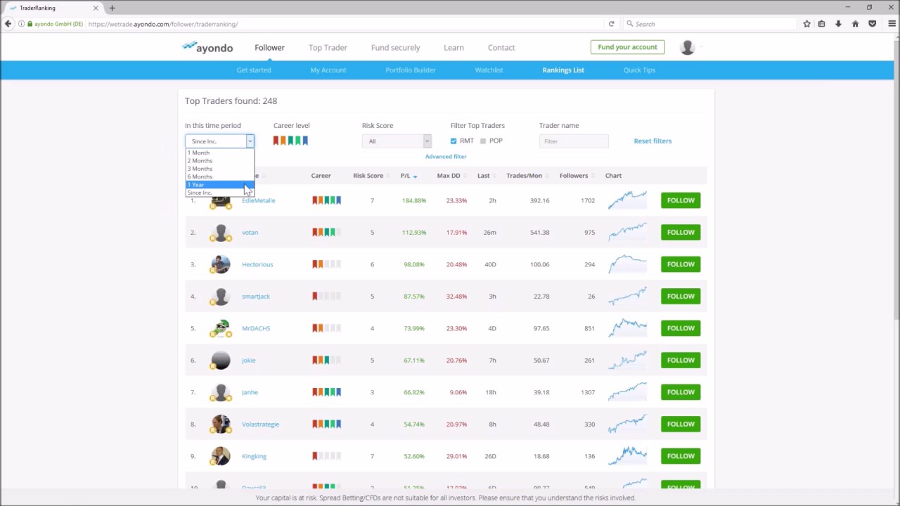The width and height of the screenshot is (900, 506).
Task: Open the Top Trader menu item
Action: coord(328,48)
